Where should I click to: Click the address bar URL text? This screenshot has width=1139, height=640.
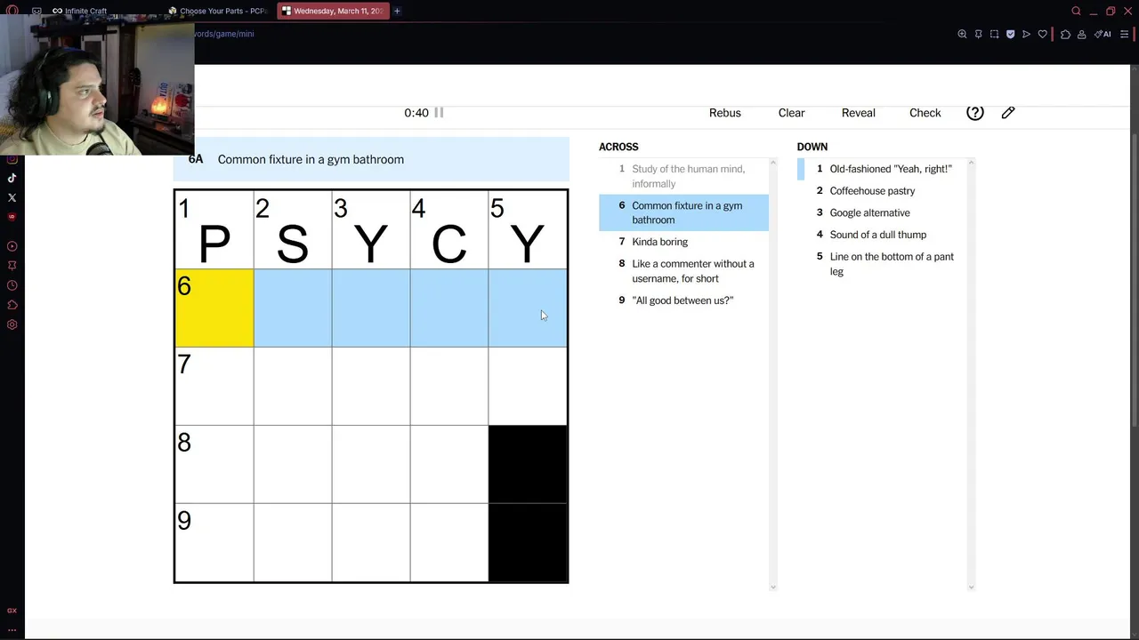[x=224, y=34]
